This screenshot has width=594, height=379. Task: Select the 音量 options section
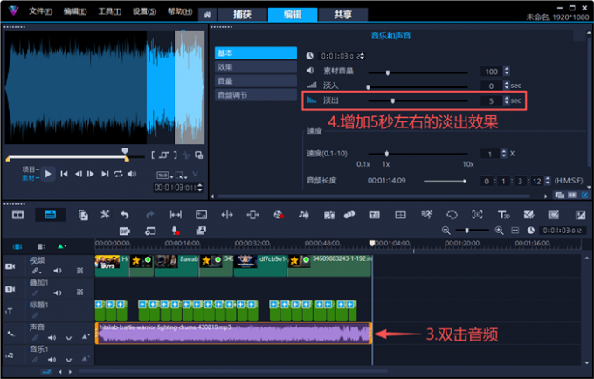[256, 81]
